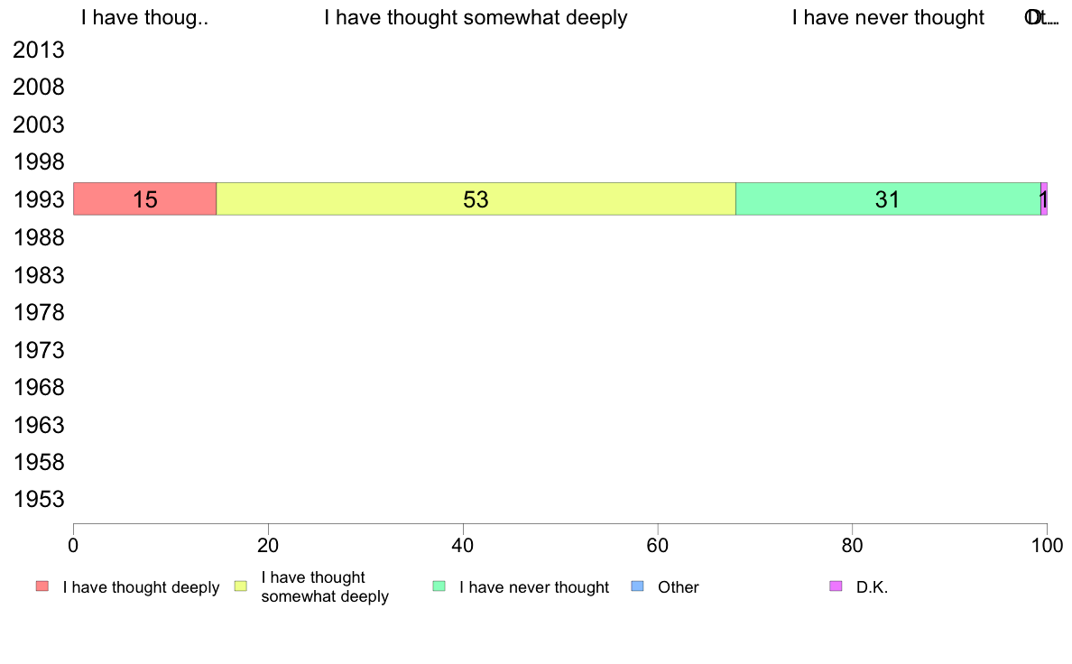Viewport: 1072px width, 664px height.
Task: Select the green bar segment labeled 31
Action: pos(888,199)
